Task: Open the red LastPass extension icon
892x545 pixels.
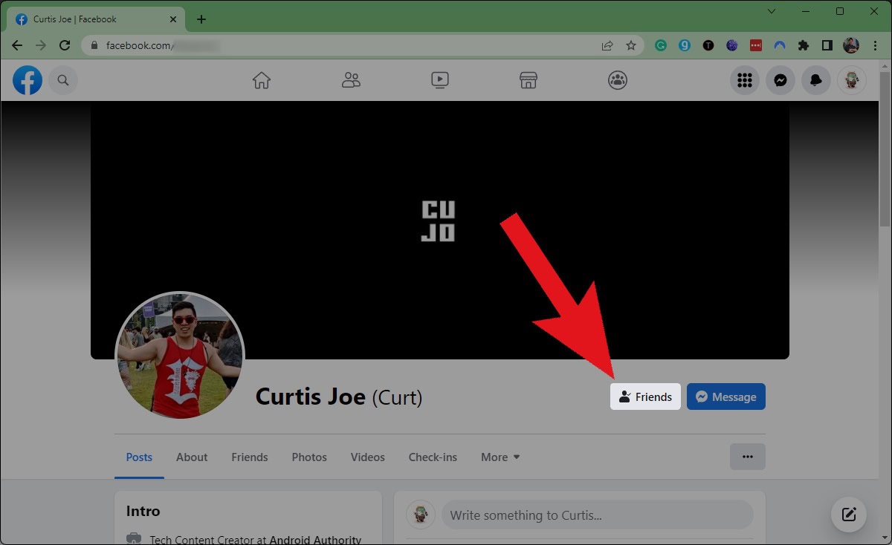Action: (x=755, y=45)
